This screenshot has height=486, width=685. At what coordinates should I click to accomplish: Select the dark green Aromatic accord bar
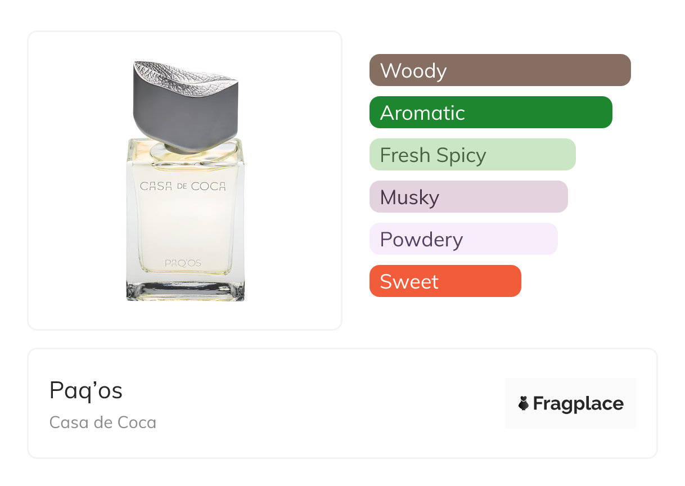(490, 112)
